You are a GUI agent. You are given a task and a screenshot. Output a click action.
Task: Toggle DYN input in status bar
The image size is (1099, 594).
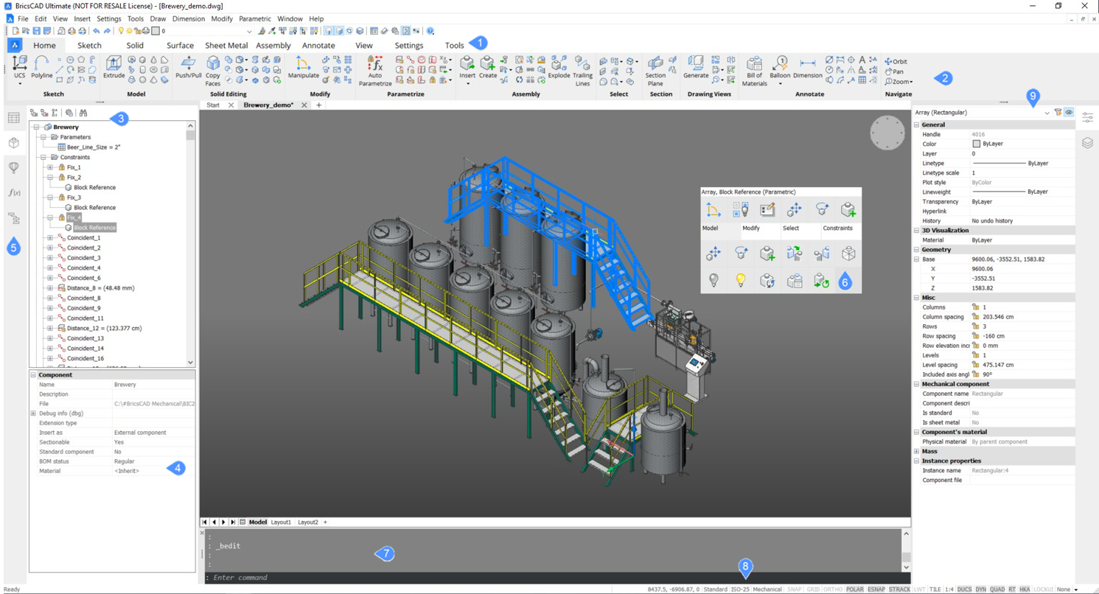(x=980, y=590)
